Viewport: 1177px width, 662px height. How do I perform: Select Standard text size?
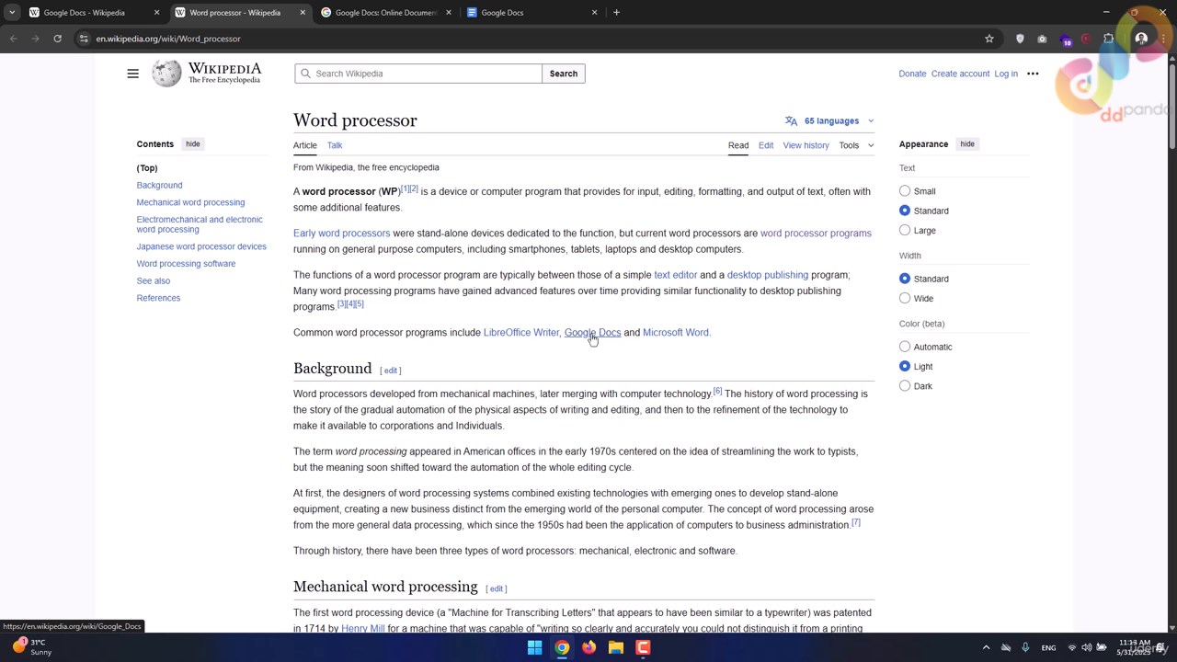tap(905, 211)
